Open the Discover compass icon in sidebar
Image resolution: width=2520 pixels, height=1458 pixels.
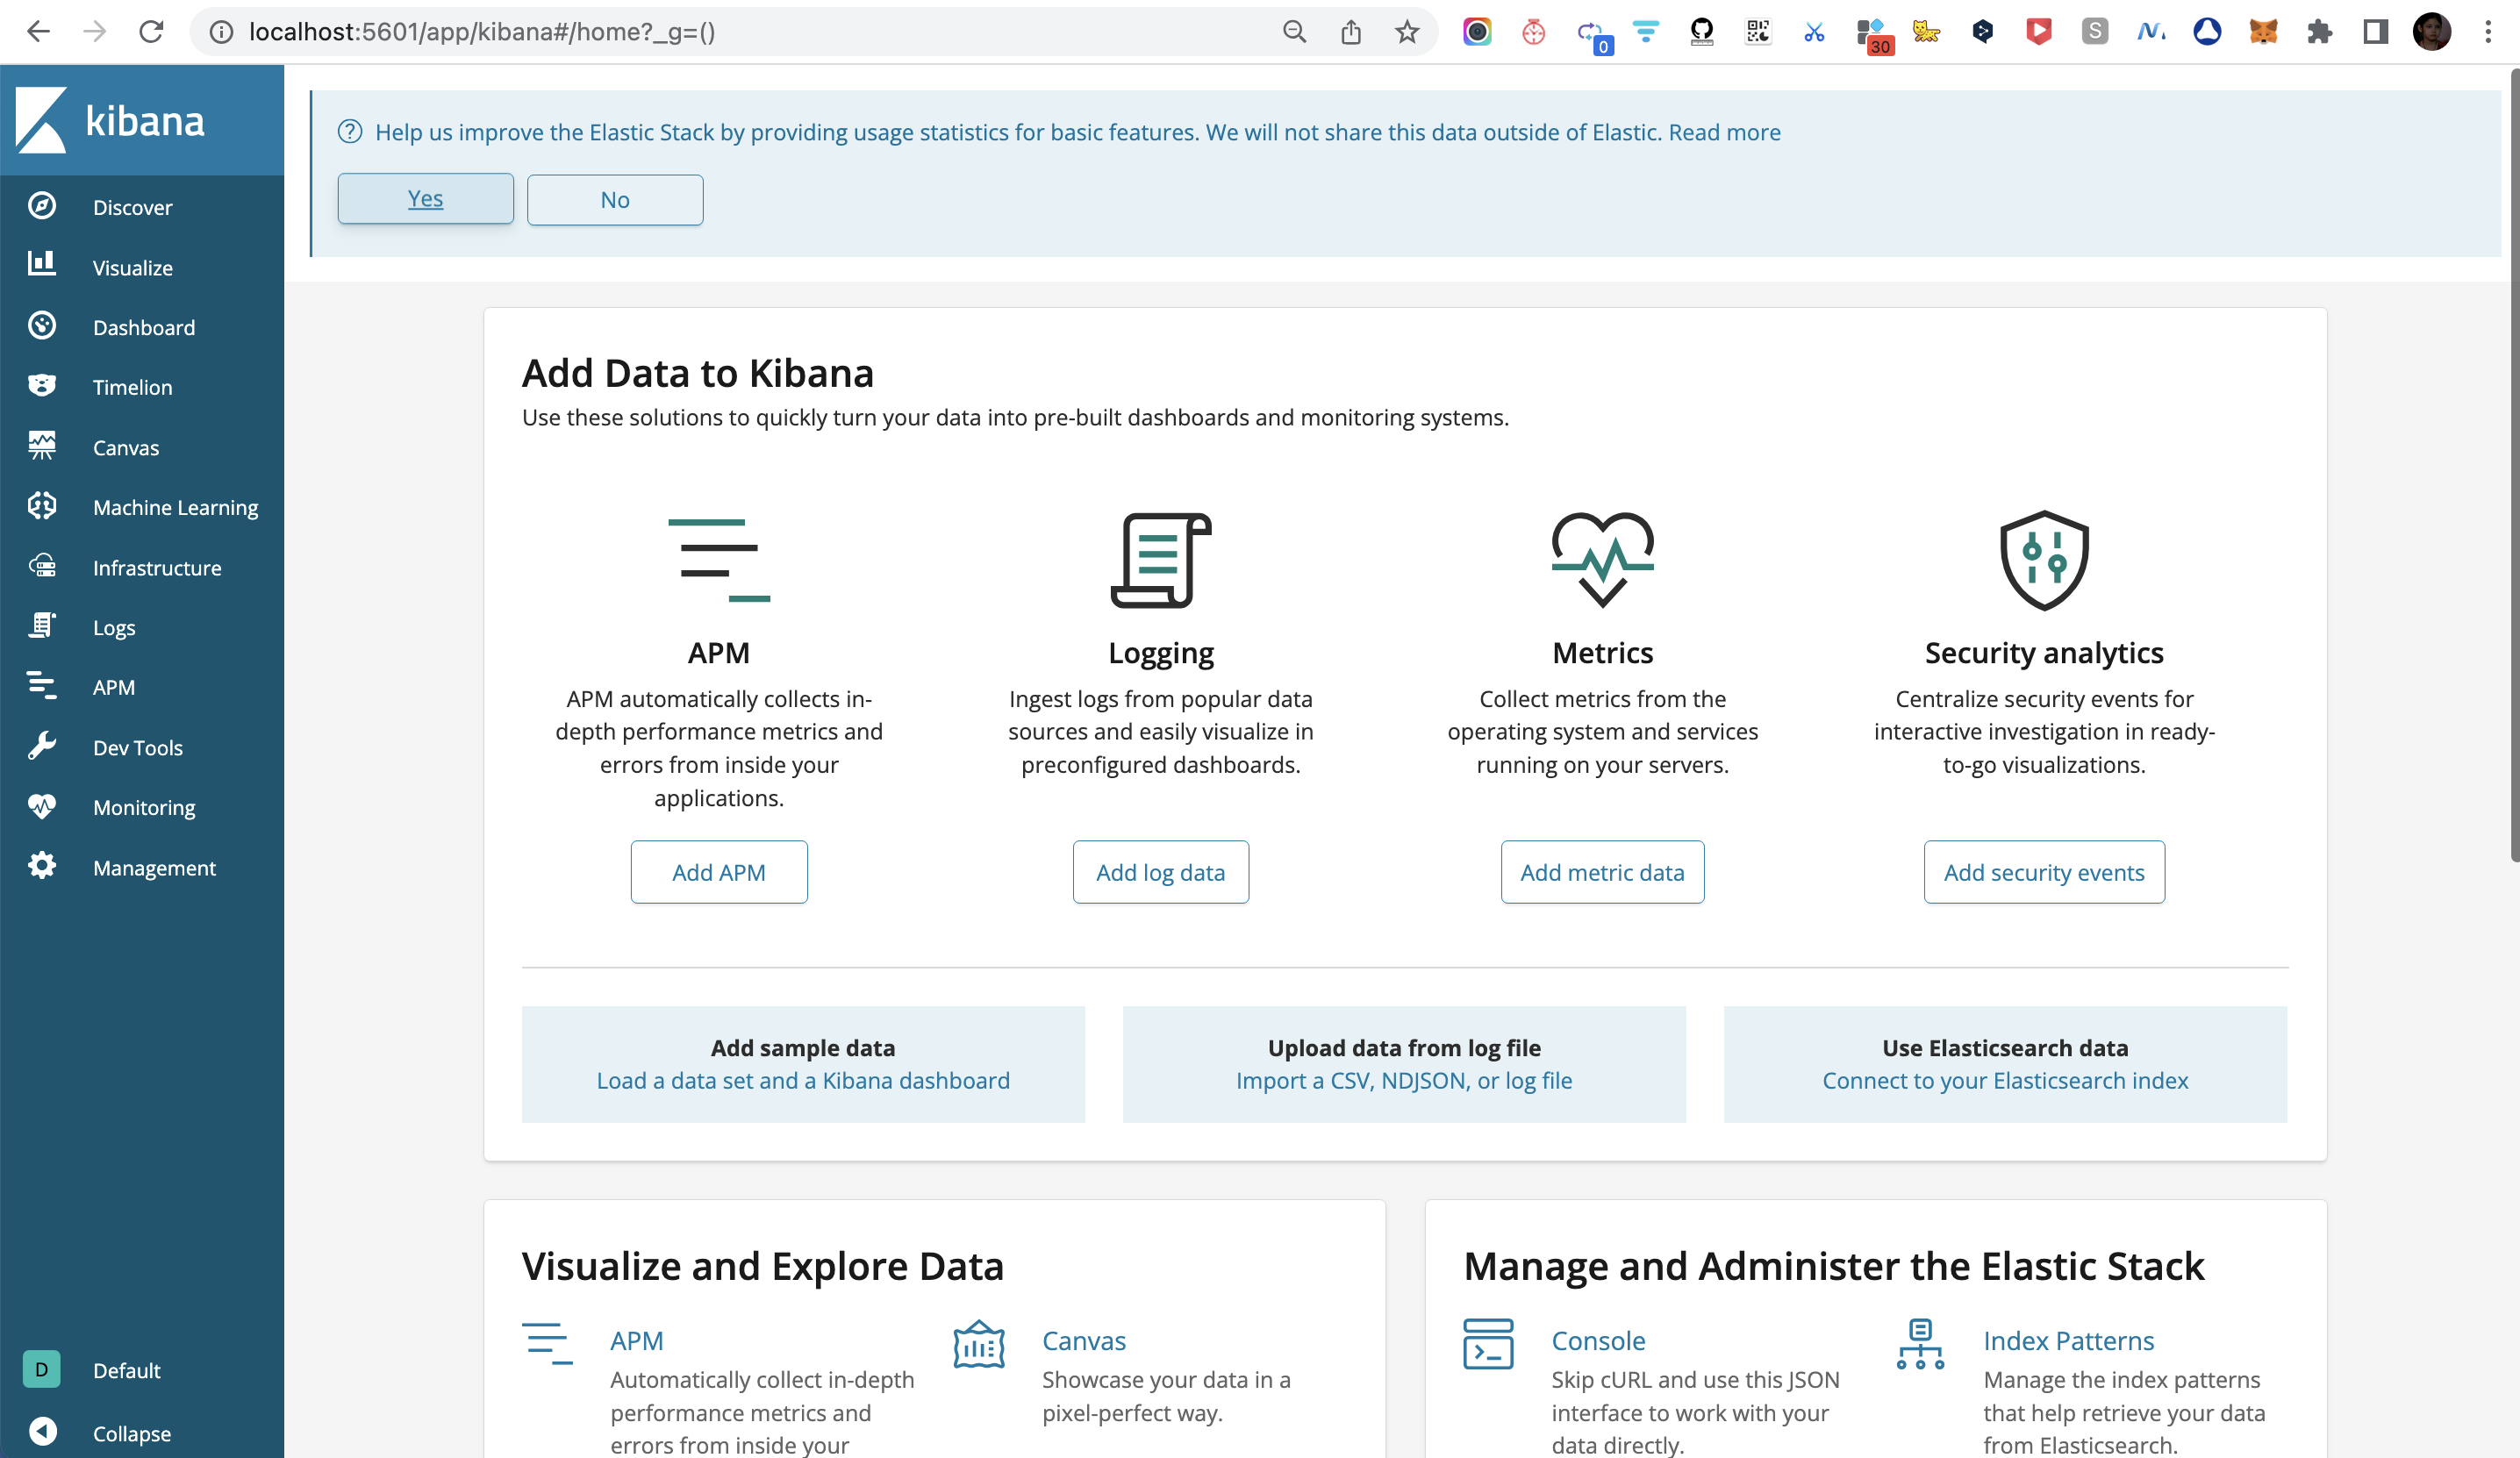coord(42,206)
